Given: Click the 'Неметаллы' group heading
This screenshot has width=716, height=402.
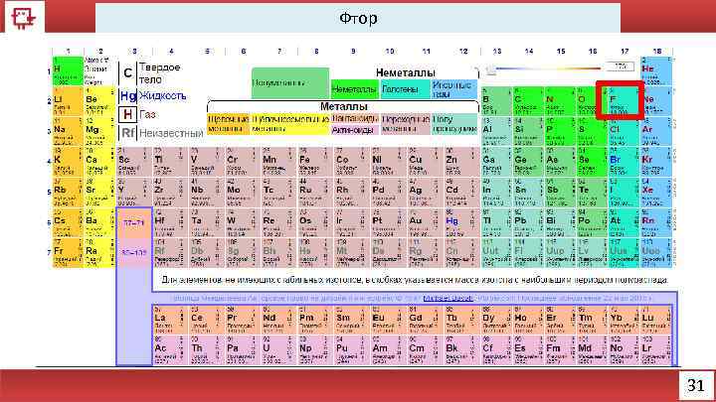Looking at the screenshot, I should pos(405,72).
